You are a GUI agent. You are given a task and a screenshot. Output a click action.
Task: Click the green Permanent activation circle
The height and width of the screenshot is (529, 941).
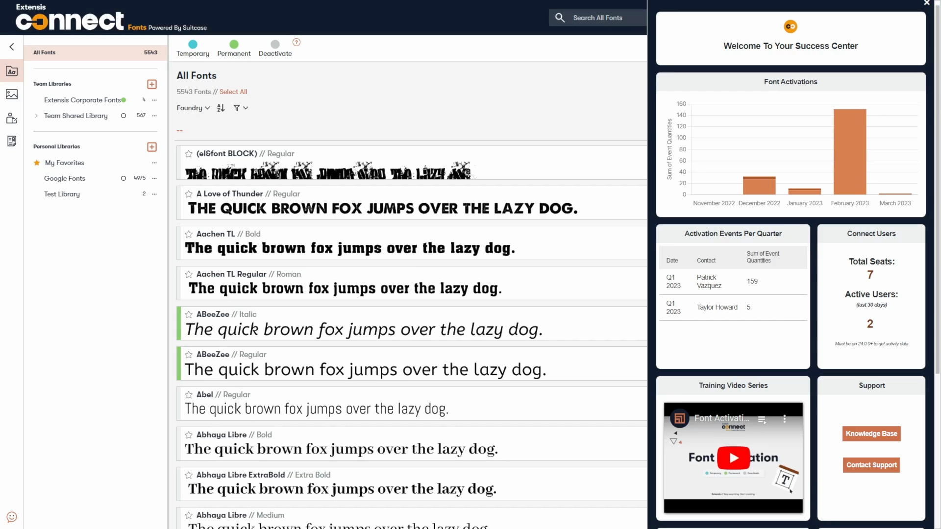coord(234,44)
